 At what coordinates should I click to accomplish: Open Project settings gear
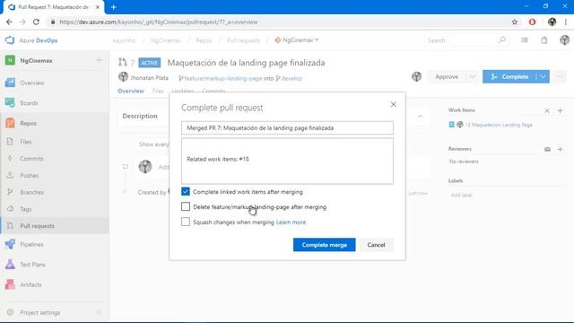10,312
